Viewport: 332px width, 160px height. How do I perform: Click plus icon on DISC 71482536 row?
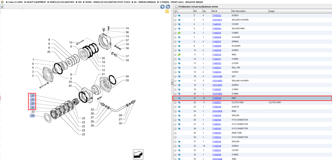click(x=175, y=98)
